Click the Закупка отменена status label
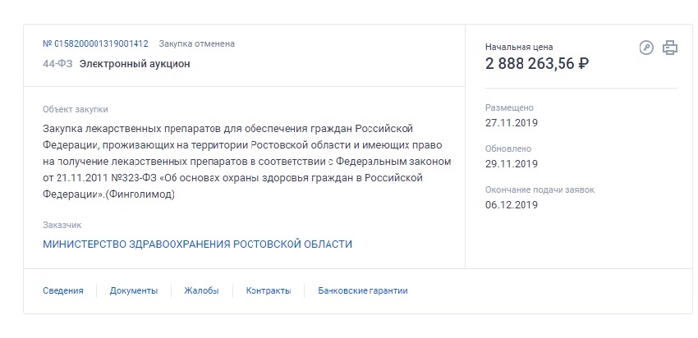 pos(196,43)
